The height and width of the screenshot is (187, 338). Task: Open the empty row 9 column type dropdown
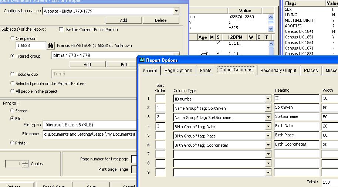[x=268, y=173]
